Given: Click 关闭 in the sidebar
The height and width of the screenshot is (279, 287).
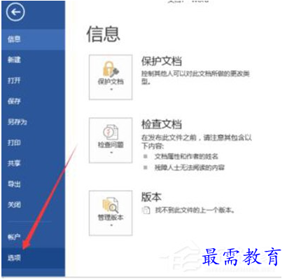Looking at the screenshot, I should coord(33,205).
